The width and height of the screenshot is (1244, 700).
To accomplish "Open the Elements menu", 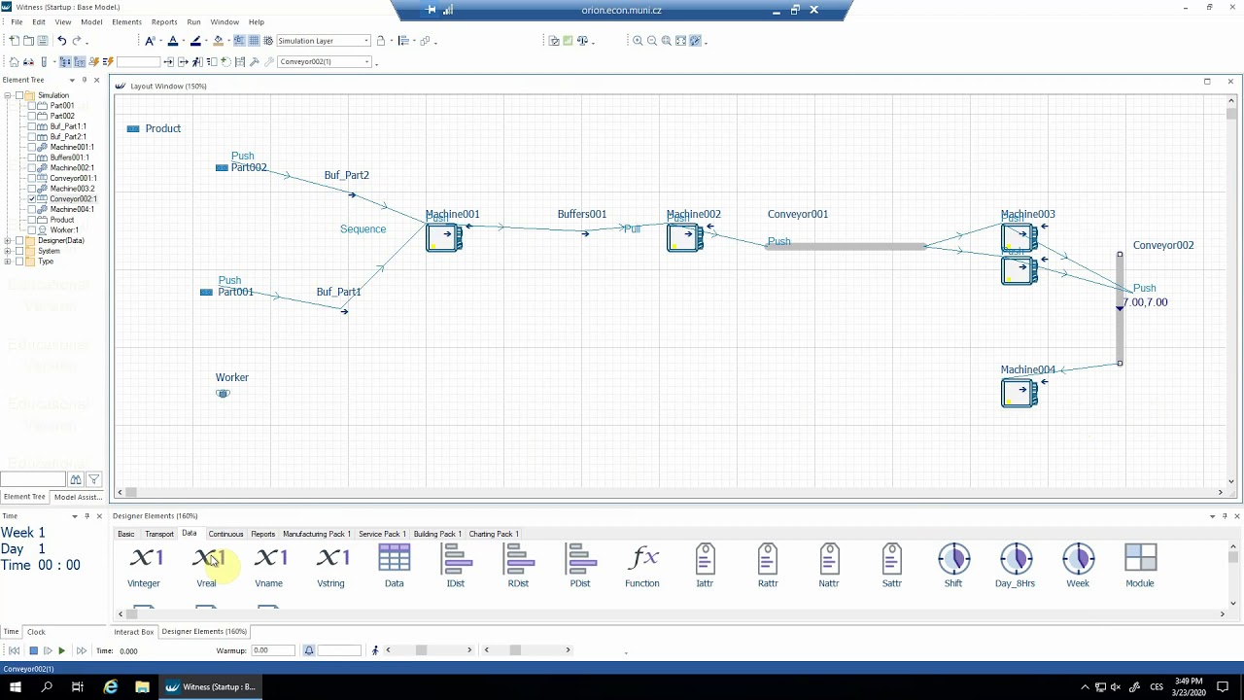I will pos(126,22).
